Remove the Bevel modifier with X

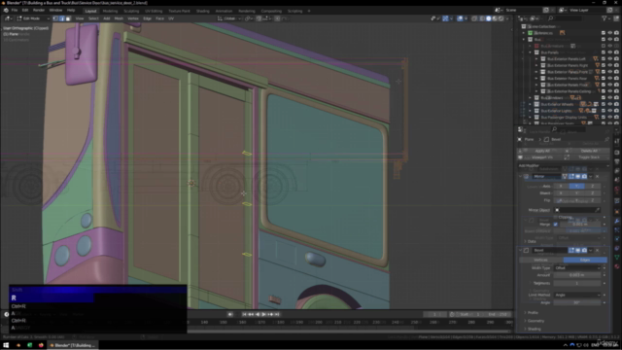[x=598, y=251]
